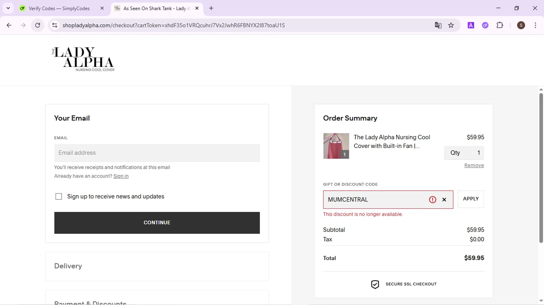Restore down the browser window
This screenshot has height=305, width=544.
[517, 8]
